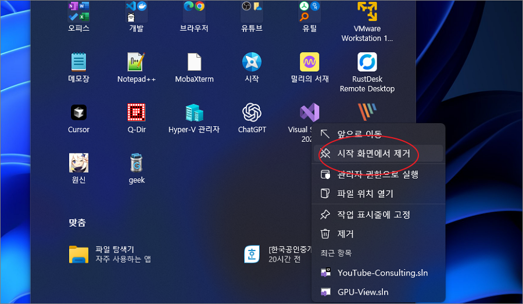Open recent item YouTube-Consulting.sln
This screenshot has height=304, width=523.
pyautogui.click(x=378, y=273)
